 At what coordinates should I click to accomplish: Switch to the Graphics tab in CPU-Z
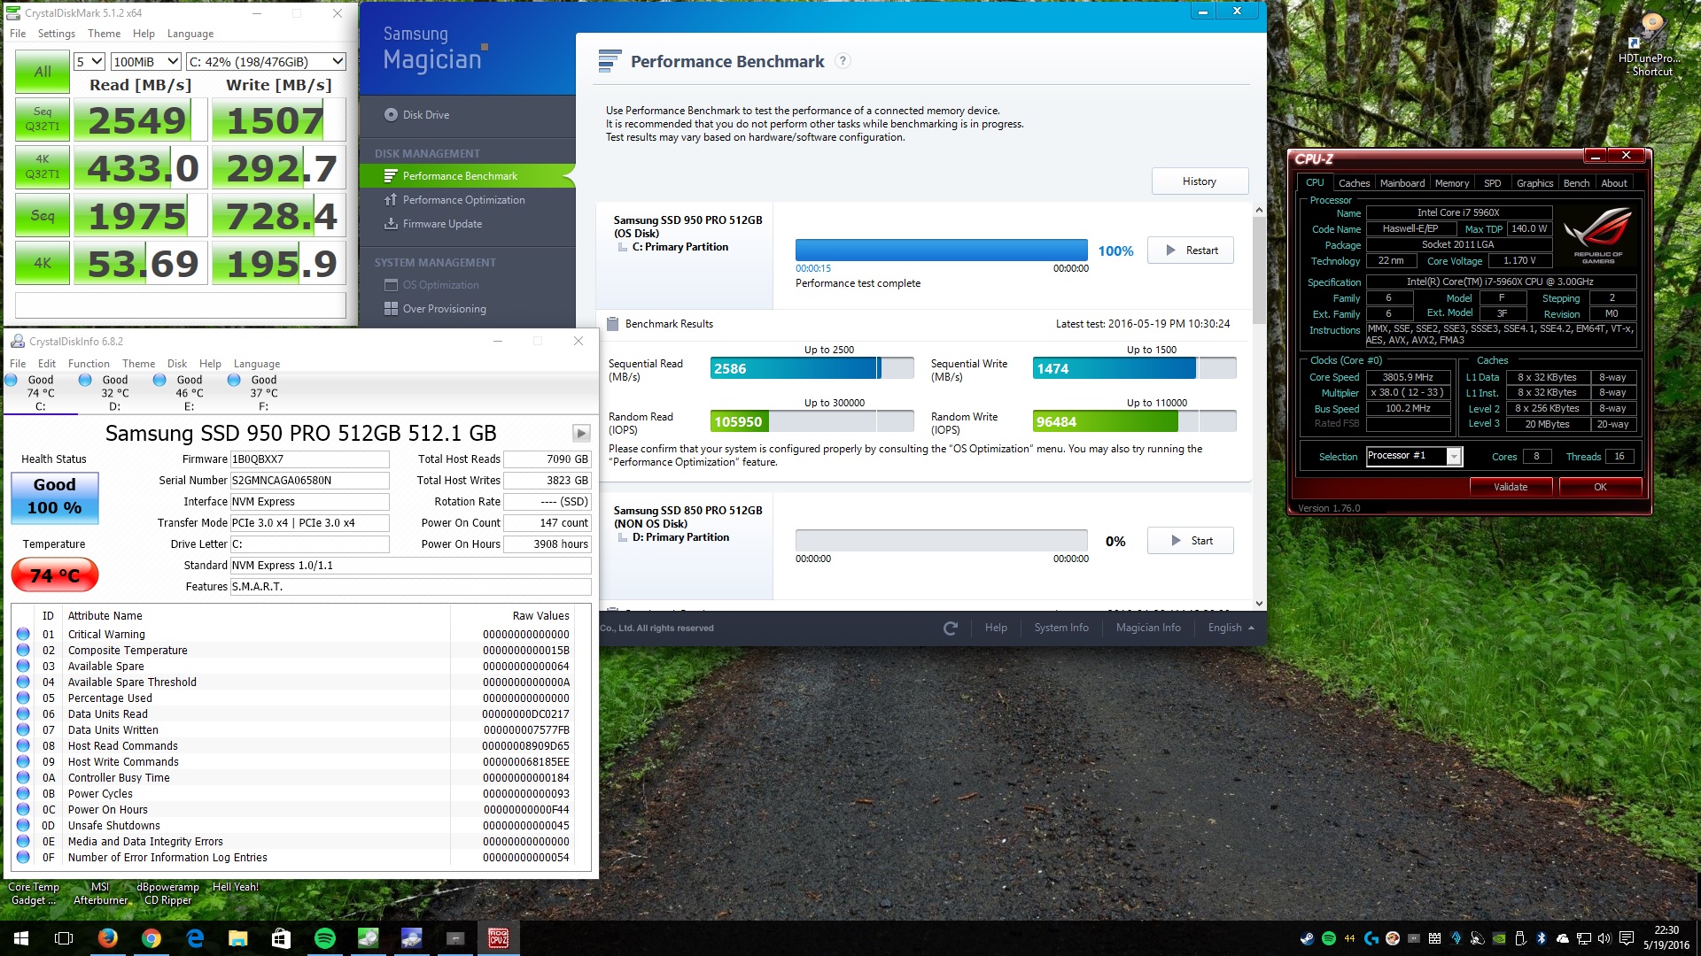click(1534, 183)
